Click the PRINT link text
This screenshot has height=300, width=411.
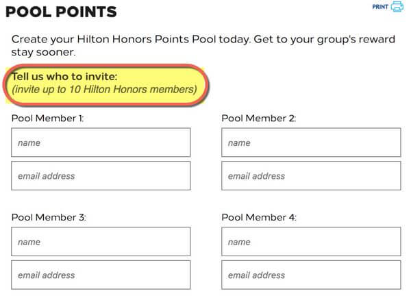(x=380, y=7)
